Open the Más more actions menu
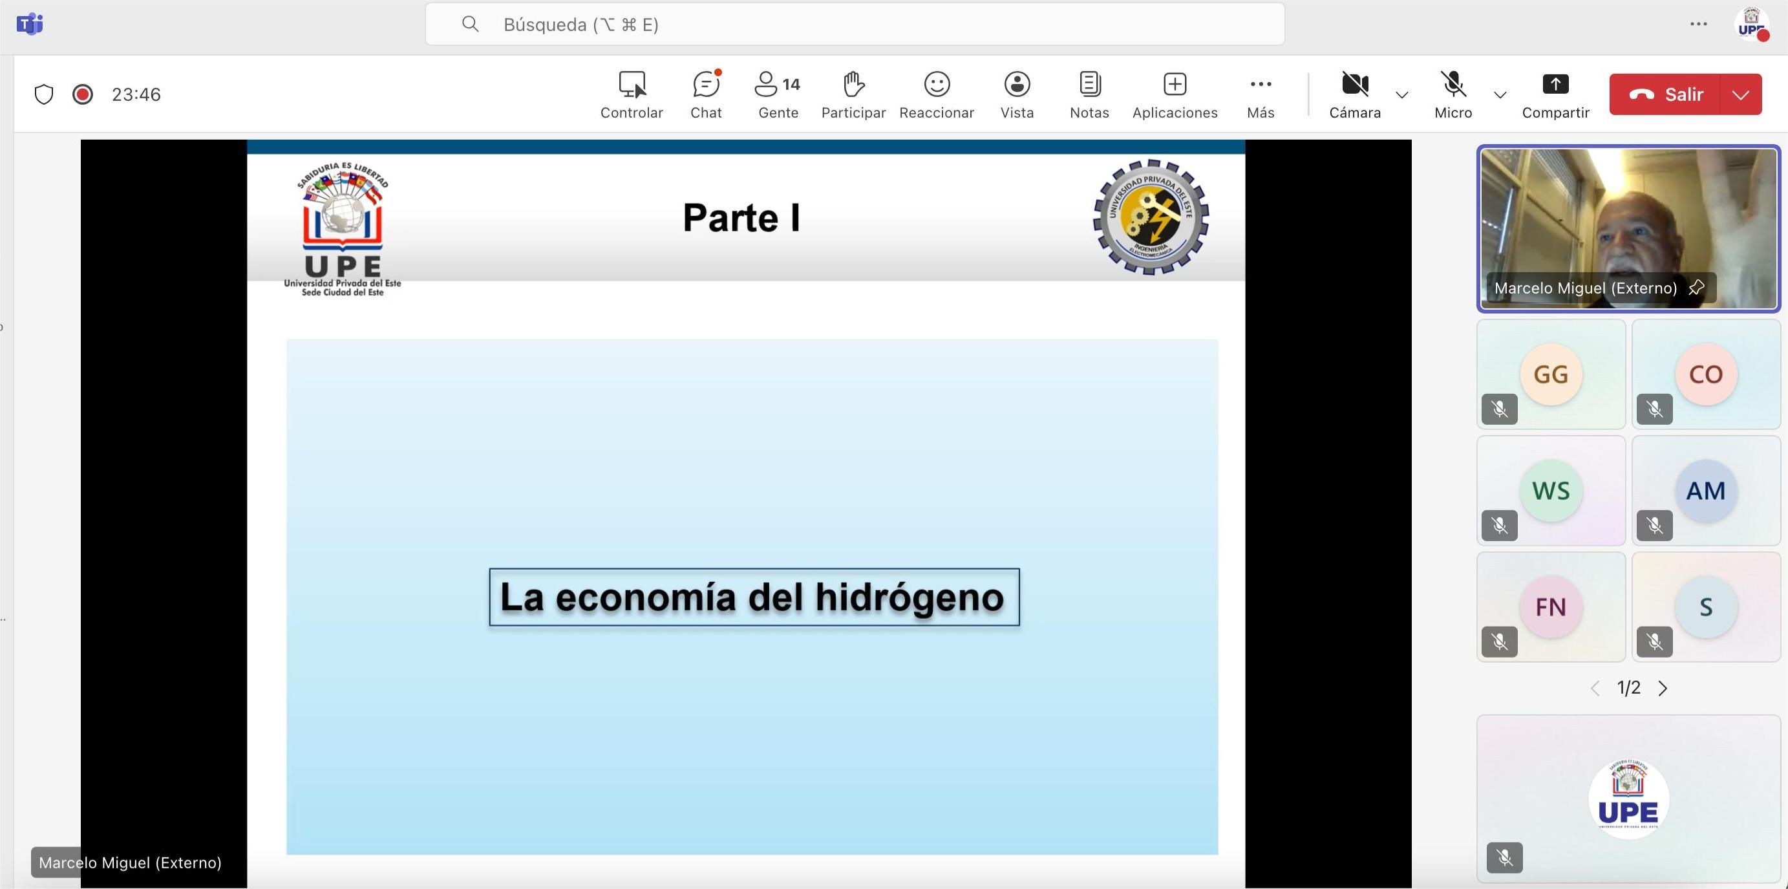This screenshot has width=1788, height=889. click(x=1260, y=94)
